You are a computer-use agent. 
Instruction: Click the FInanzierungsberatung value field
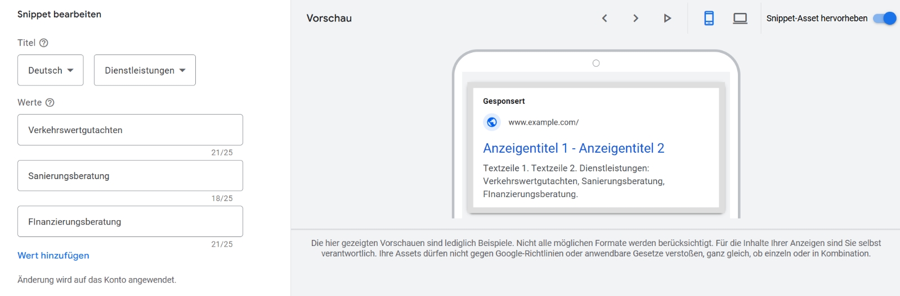(130, 221)
